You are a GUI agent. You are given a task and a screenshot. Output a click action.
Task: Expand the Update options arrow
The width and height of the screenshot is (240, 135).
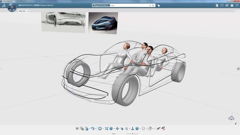(103, 128)
